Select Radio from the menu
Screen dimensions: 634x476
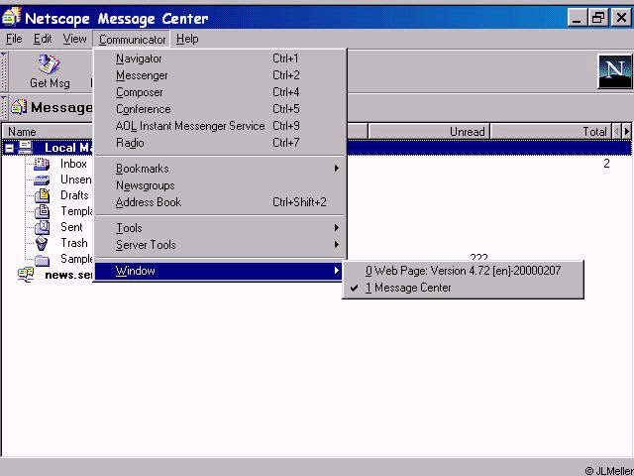(x=220, y=143)
